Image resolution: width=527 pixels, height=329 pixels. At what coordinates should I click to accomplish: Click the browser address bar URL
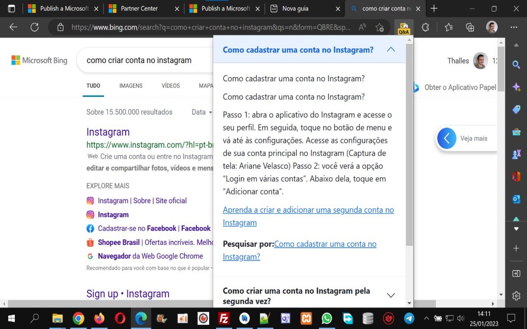[x=210, y=27]
